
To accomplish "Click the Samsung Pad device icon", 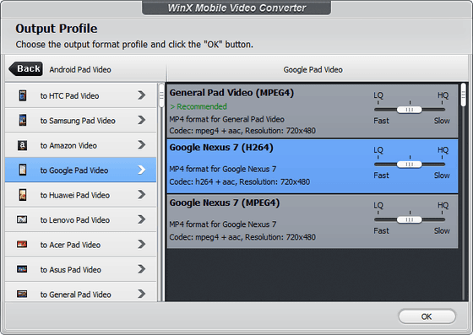I will coord(22,120).
